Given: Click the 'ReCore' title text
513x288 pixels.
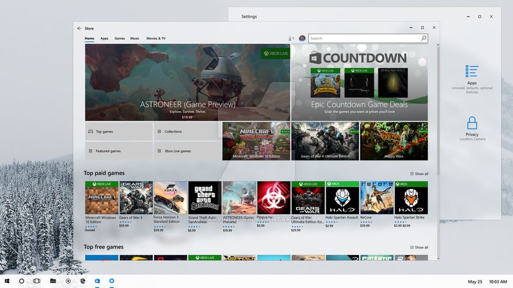Looking at the screenshot, I should tap(366, 217).
